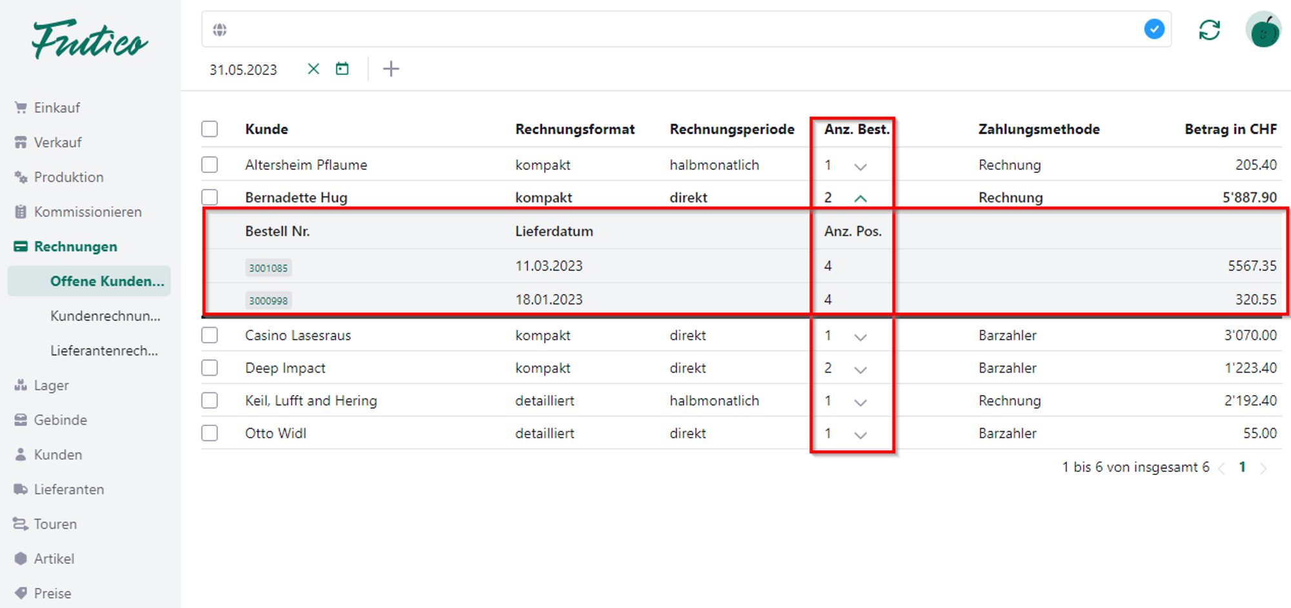This screenshot has width=1291, height=608.
Task: Clear the 31.05.2023 date filter
Action: click(x=313, y=69)
